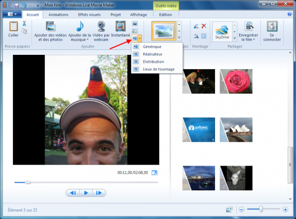Click the Se connecter icon

click(x=271, y=31)
